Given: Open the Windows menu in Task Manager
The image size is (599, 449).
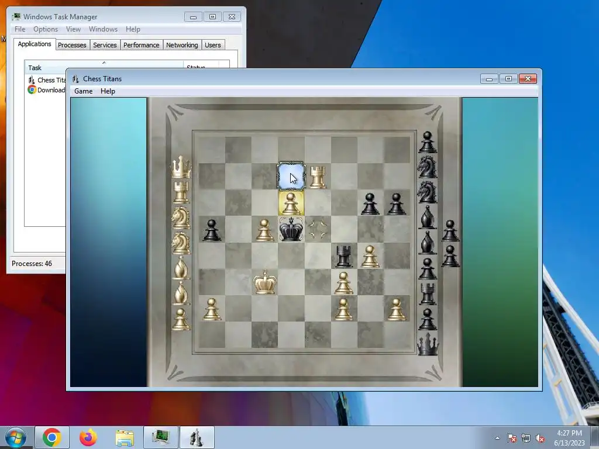Looking at the screenshot, I should tap(103, 29).
